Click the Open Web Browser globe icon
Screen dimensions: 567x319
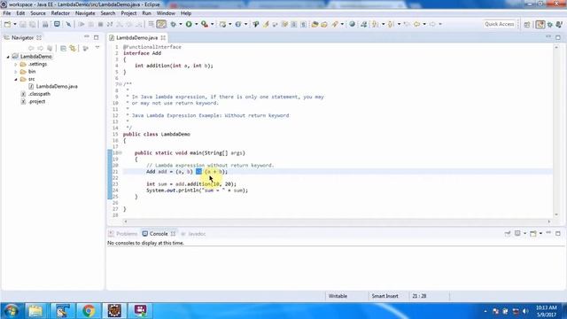pos(352,24)
